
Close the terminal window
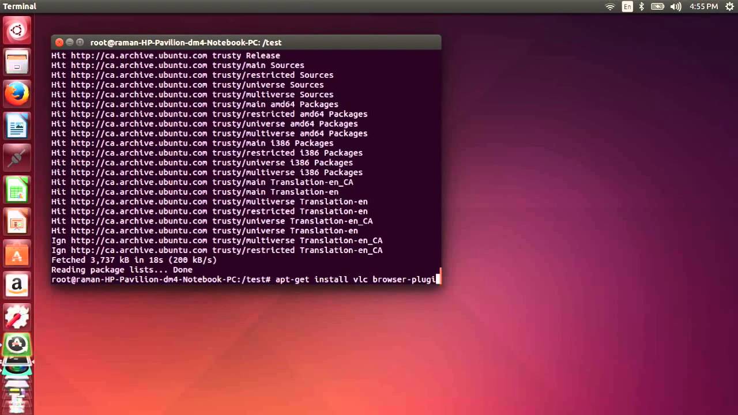click(x=59, y=42)
